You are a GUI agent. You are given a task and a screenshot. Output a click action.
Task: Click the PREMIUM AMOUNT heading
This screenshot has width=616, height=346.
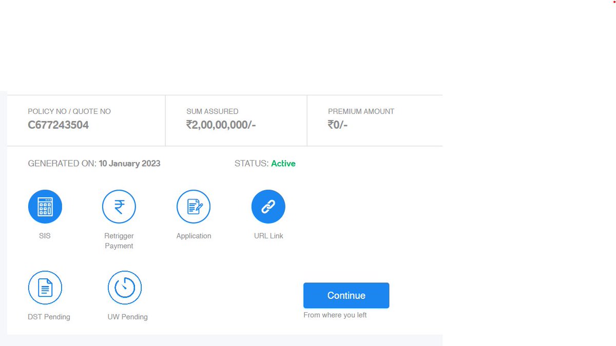pos(361,111)
